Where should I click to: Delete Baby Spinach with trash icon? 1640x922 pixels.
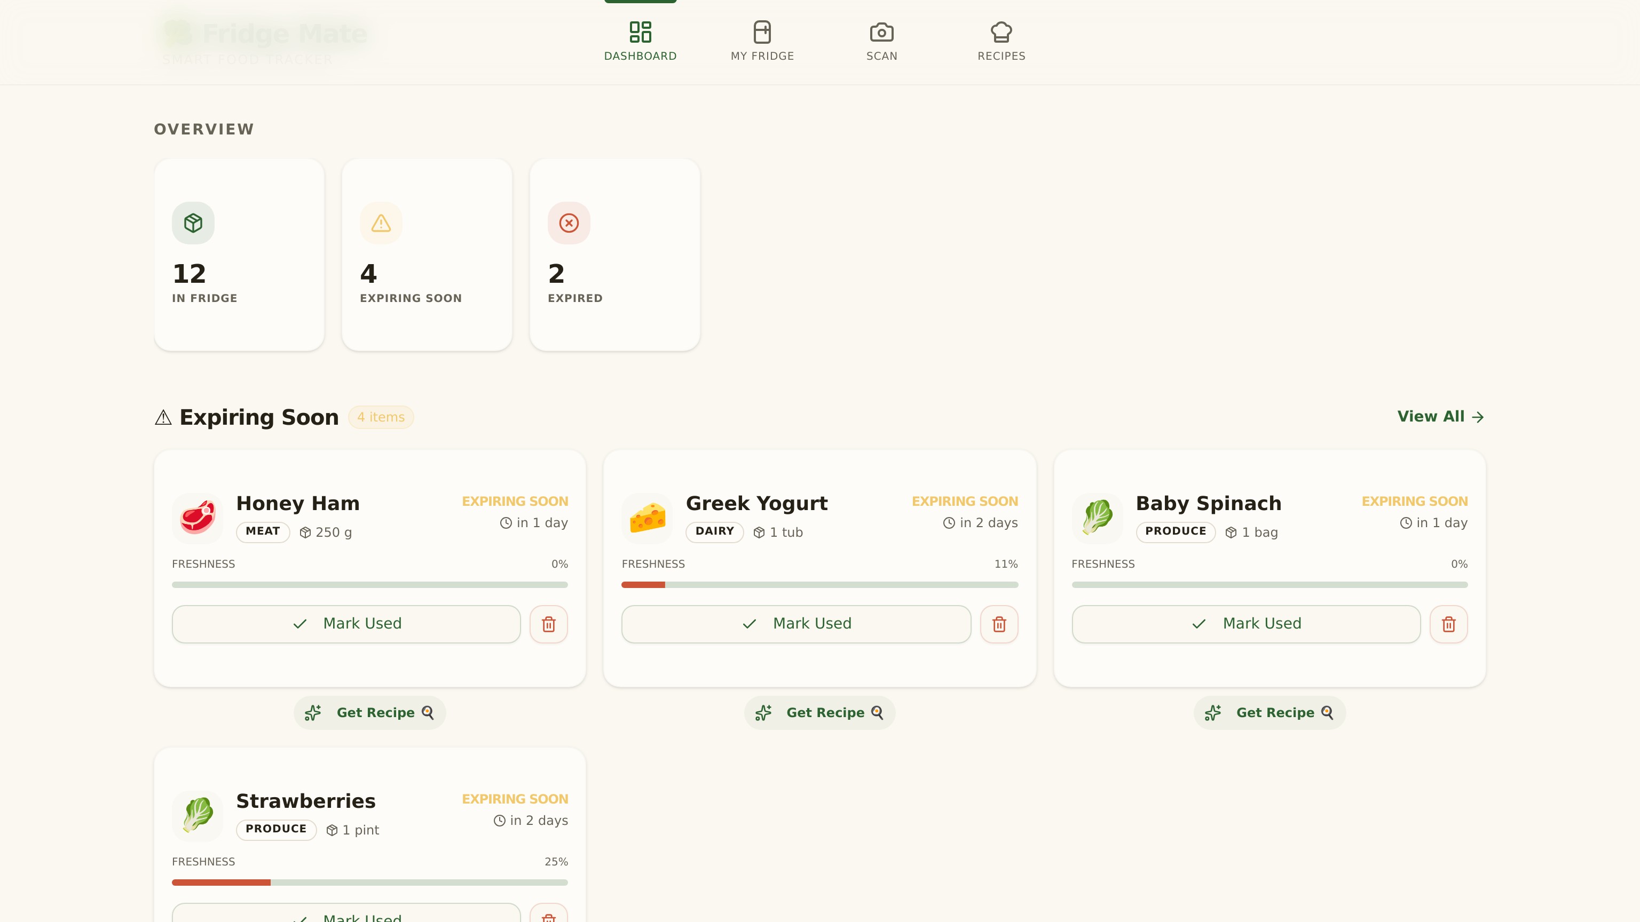pos(1448,624)
